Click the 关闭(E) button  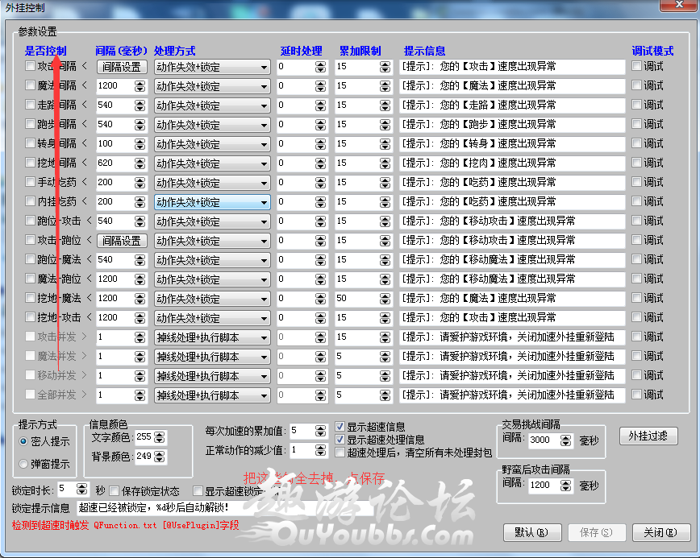click(x=660, y=533)
